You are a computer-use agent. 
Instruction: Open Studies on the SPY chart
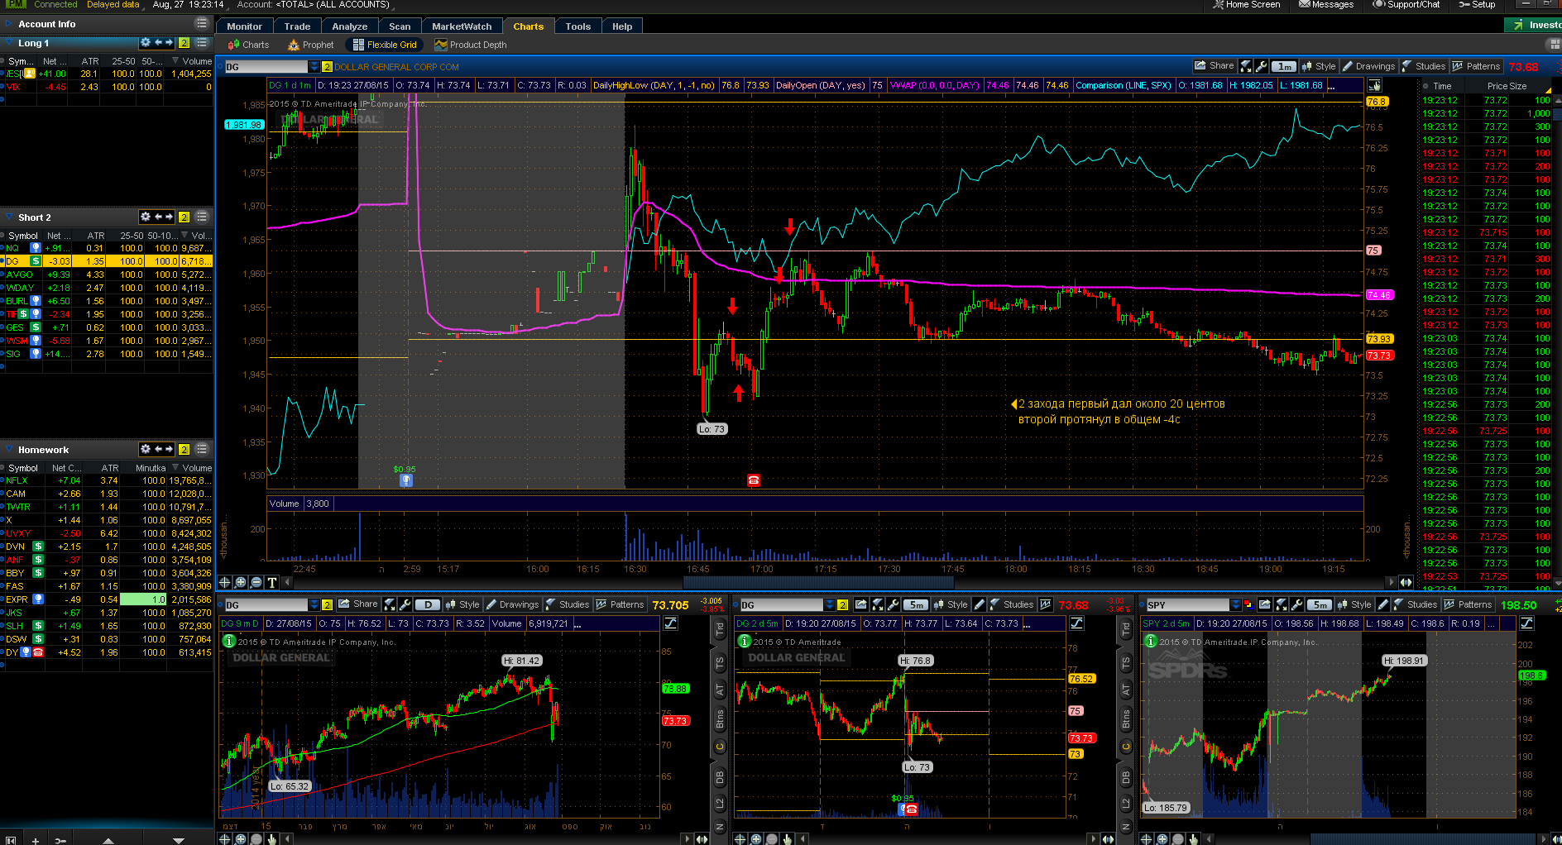click(x=1415, y=604)
